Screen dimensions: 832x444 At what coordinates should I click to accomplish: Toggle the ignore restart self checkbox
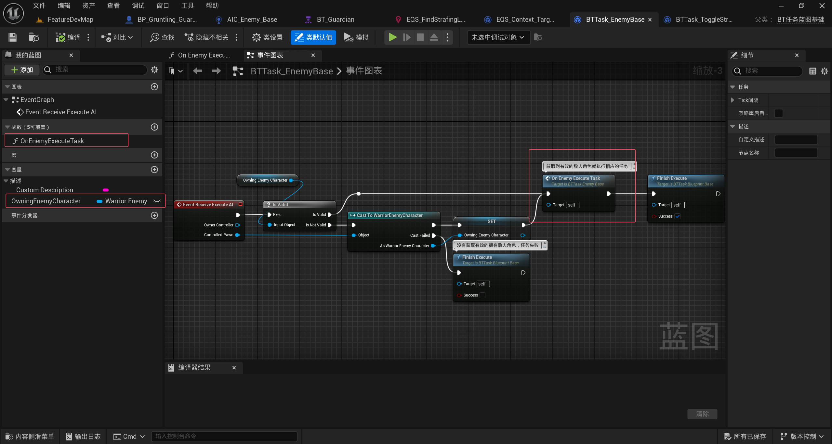click(x=779, y=113)
